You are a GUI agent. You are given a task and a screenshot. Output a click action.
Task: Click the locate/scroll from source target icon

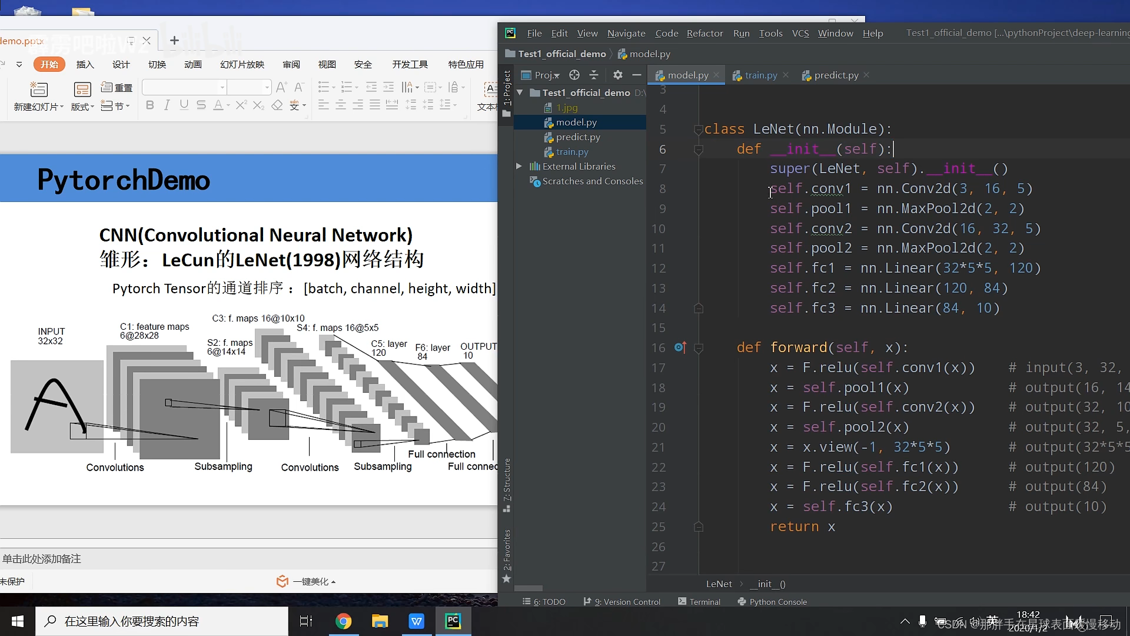pyautogui.click(x=574, y=75)
